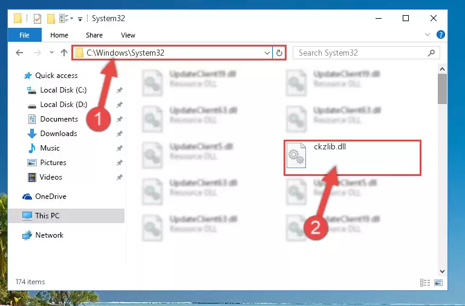Click the pin icon next to Videos

pyautogui.click(x=119, y=177)
